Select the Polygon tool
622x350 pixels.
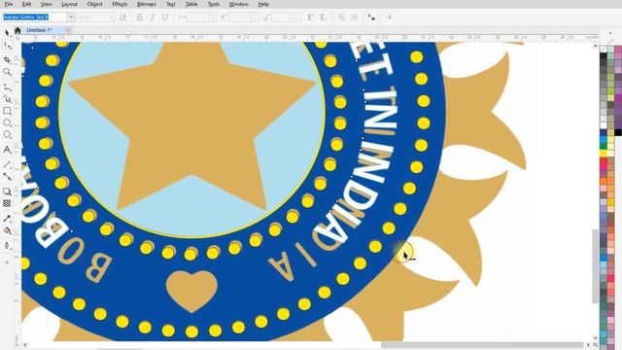click(7, 134)
